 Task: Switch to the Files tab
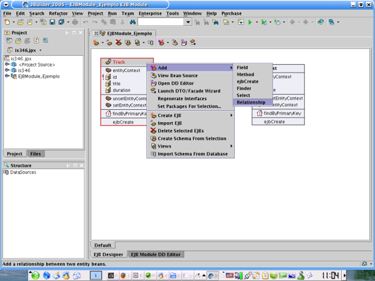[35, 154]
